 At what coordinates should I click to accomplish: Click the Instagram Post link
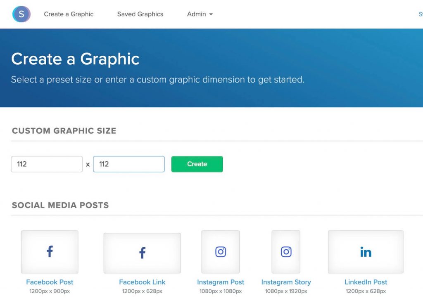click(x=221, y=282)
